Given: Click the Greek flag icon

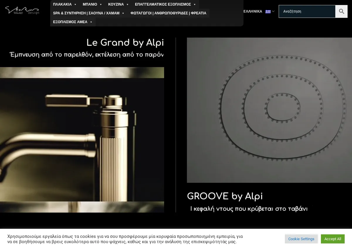Looking at the screenshot, I should coord(268,12).
